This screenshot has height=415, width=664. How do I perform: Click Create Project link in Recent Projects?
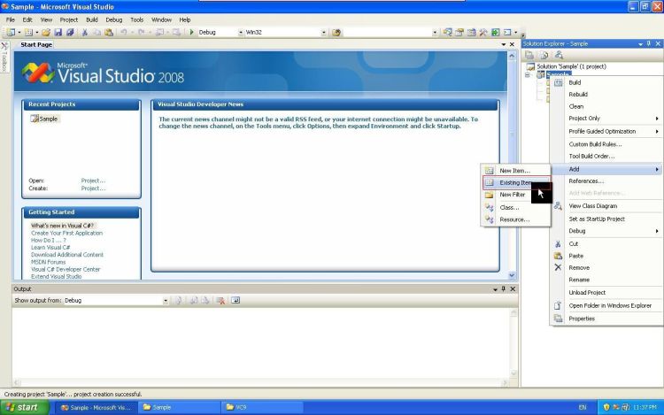tap(93, 188)
